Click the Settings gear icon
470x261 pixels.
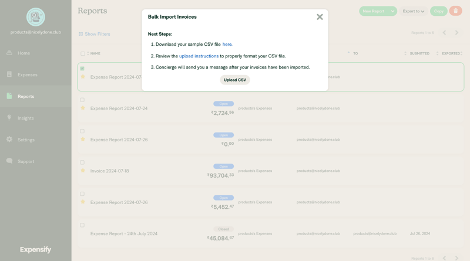tap(9, 139)
